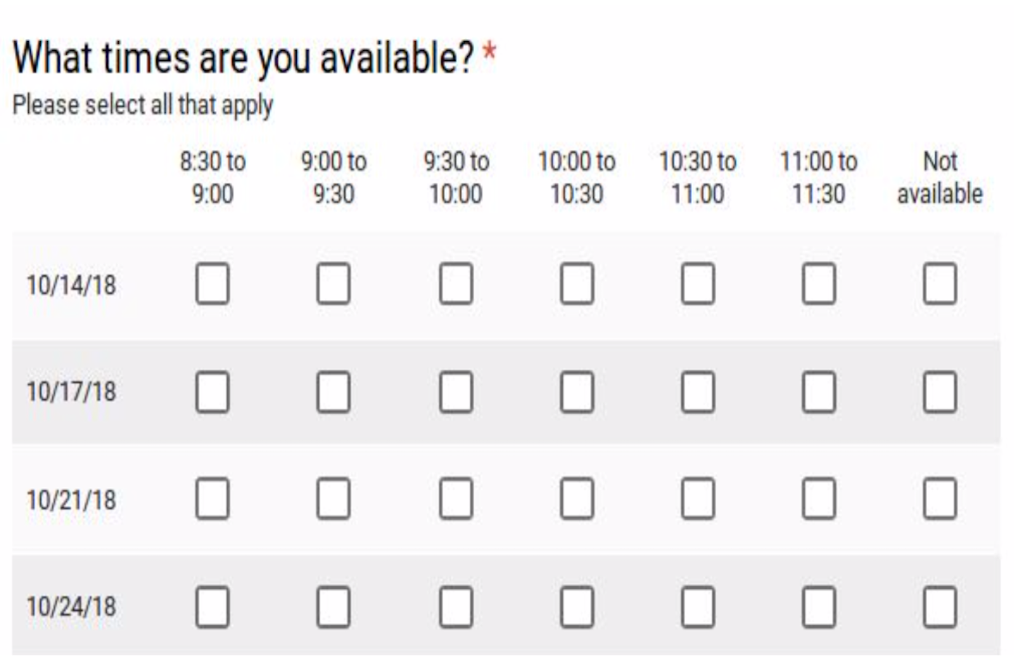This screenshot has height=669, width=1014.
Task: Check 8:30 to 9:00 on 10/17/18
Action: click(x=212, y=392)
